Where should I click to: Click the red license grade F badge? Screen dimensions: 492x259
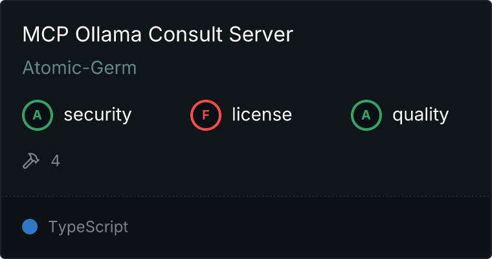point(206,115)
